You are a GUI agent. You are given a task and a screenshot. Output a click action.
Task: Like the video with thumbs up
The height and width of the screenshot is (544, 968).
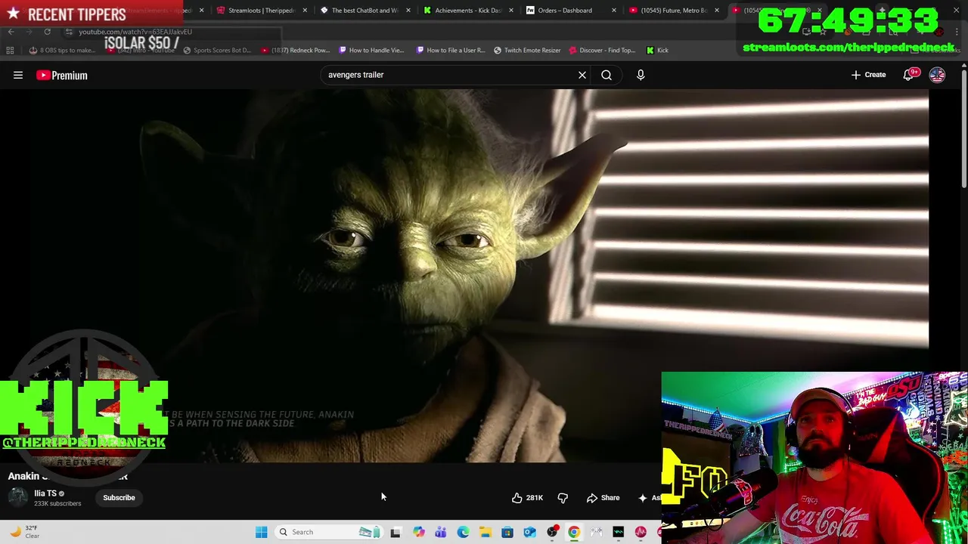527,498
